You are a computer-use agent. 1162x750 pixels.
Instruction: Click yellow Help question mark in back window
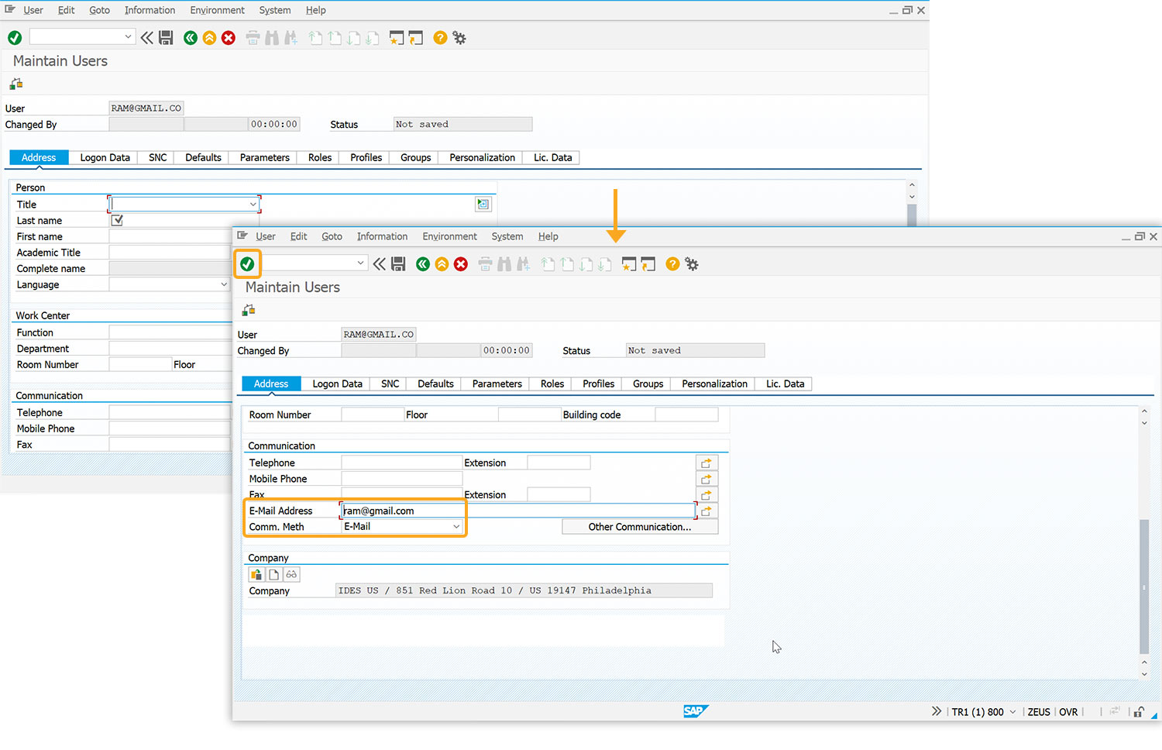440,38
